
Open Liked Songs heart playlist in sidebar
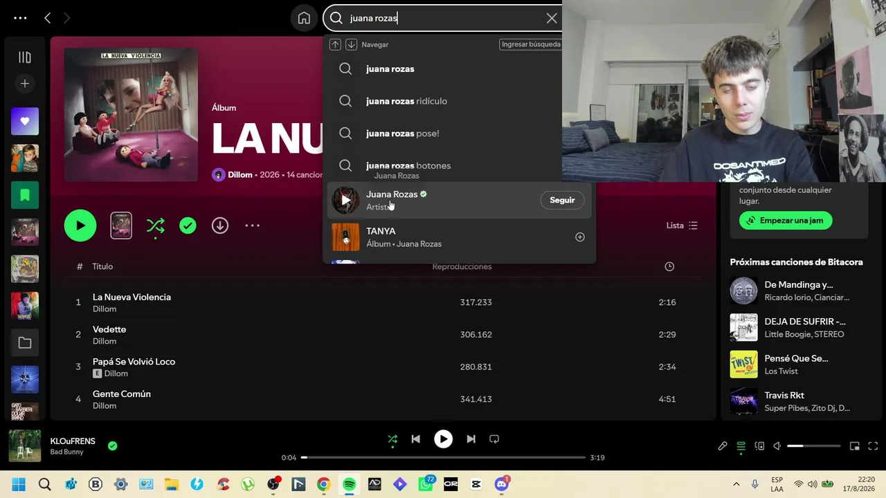pos(25,122)
